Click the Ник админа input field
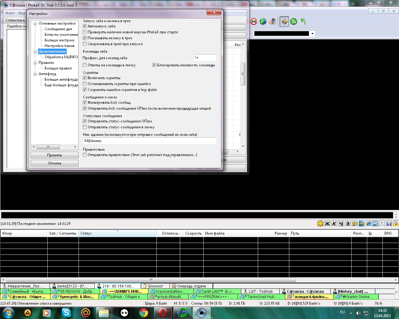This screenshot has height=319, width=399. [x=150, y=141]
